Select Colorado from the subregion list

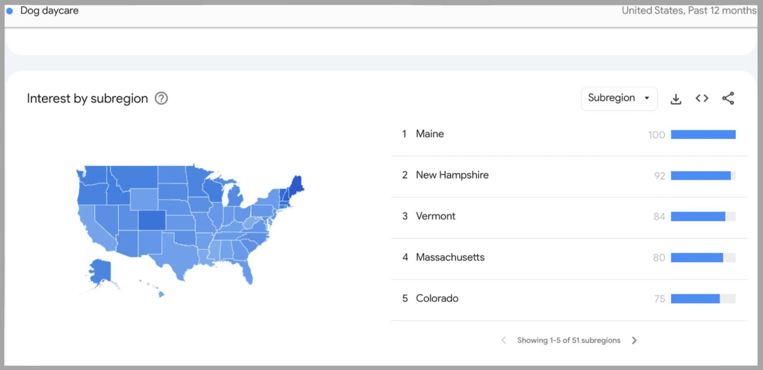click(438, 298)
